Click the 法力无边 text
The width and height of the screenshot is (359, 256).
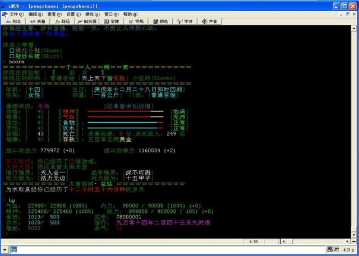(53, 178)
